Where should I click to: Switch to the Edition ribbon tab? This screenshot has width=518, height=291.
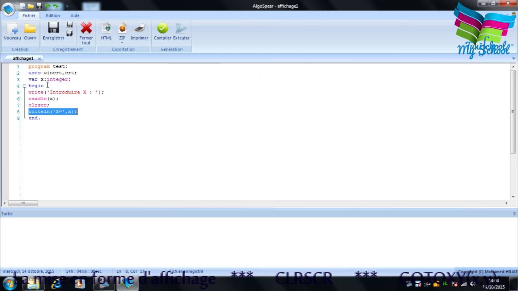point(53,15)
